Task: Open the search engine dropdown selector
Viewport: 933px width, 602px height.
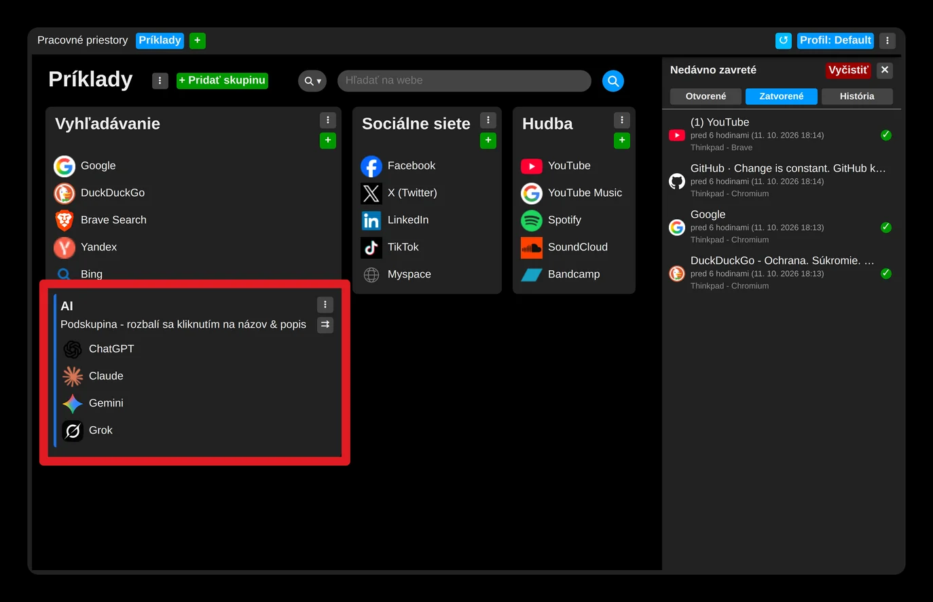Action: click(x=312, y=81)
